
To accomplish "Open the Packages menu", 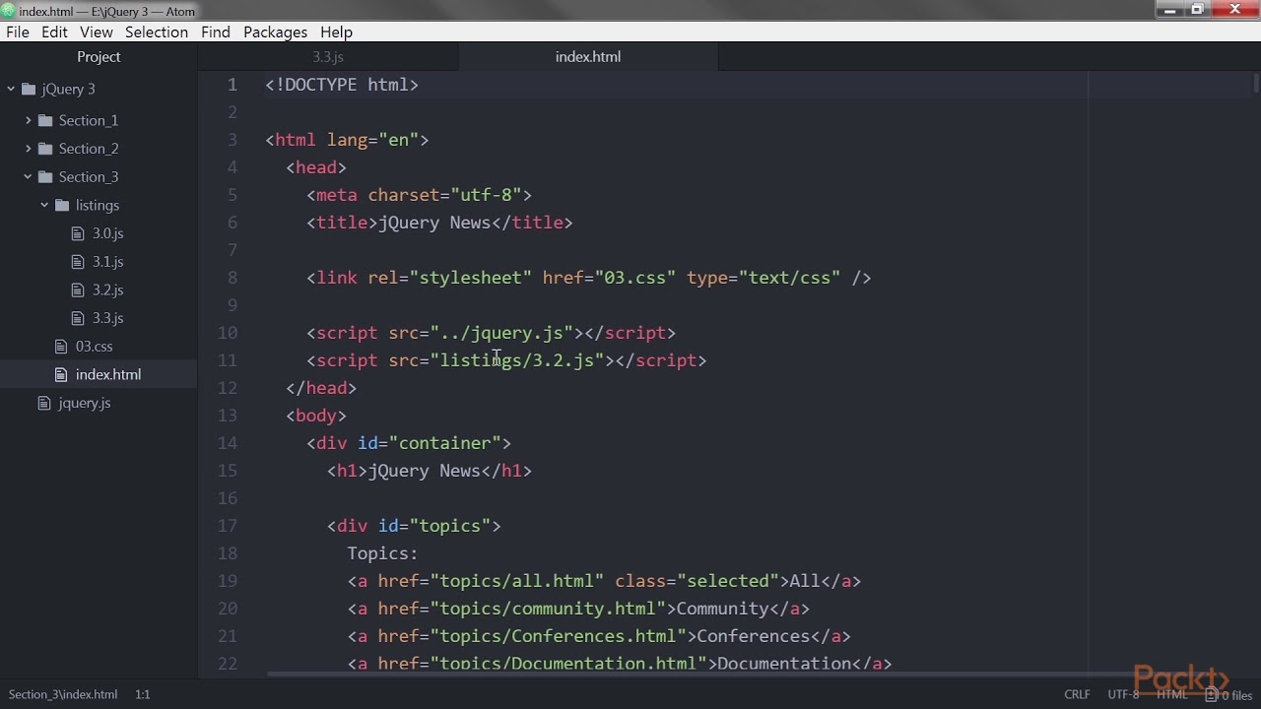I will tap(275, 32).
